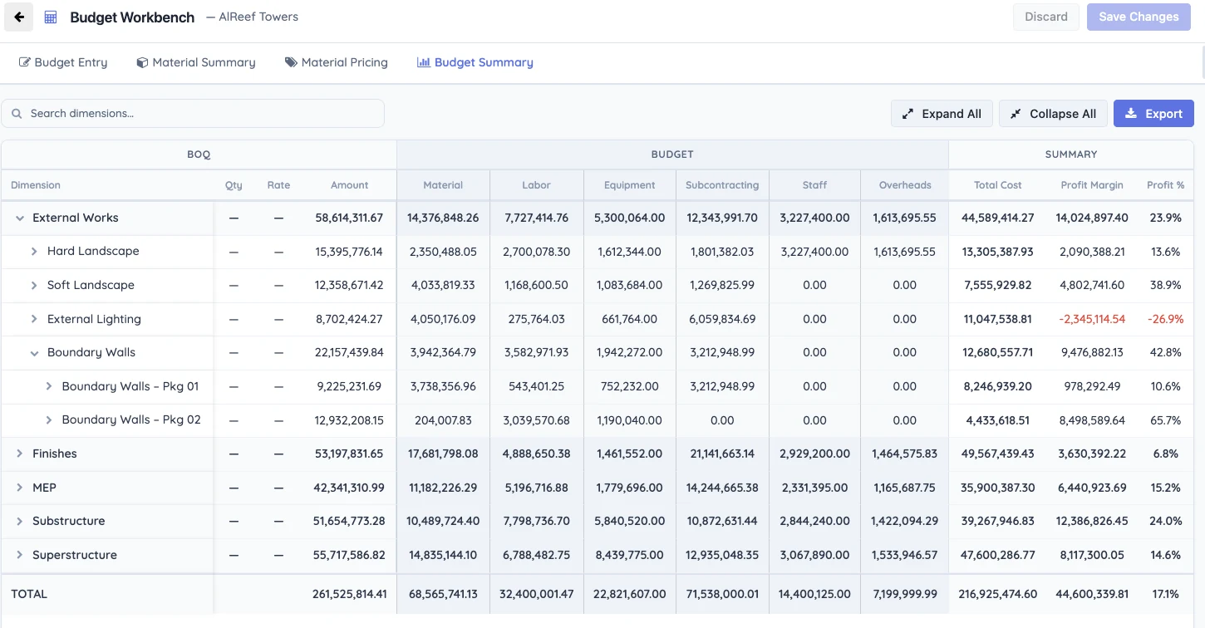
Task: Click the Rate column header
Action: 278,185
